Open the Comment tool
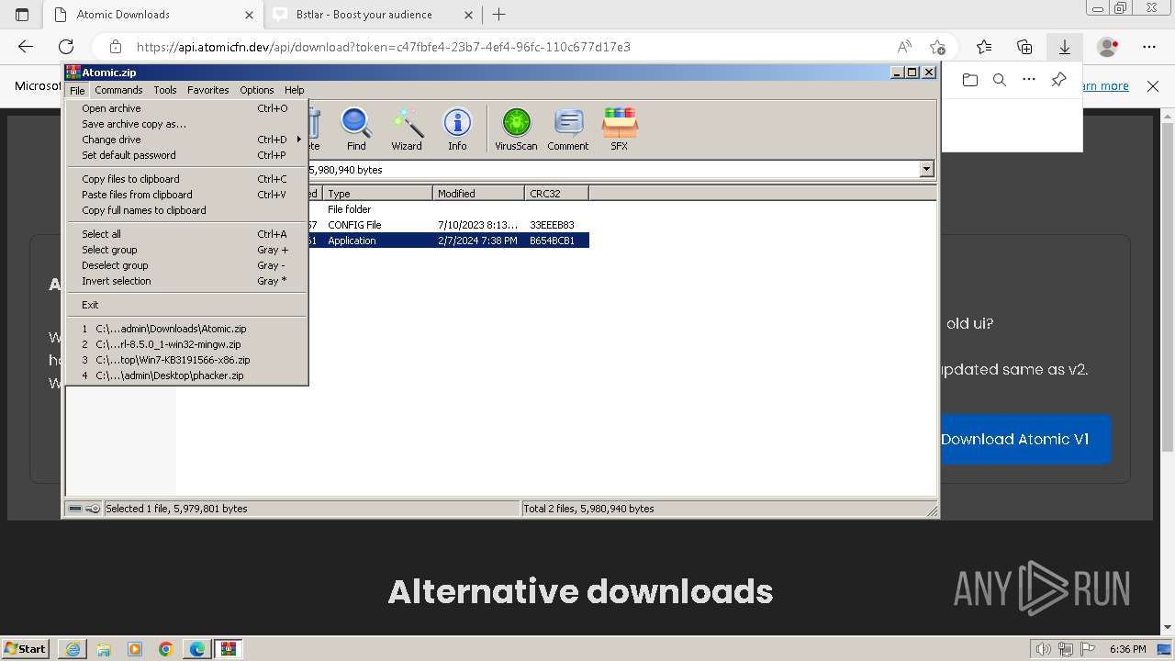 [x=568, y=129]
